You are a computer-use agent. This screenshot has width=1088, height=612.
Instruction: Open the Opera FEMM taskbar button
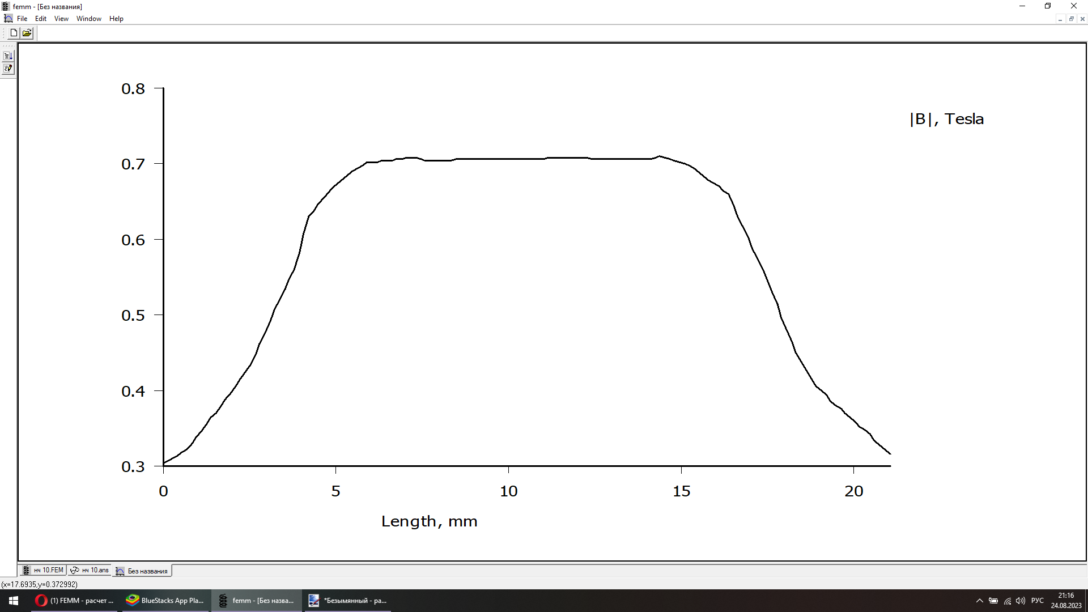click(75, 601)
